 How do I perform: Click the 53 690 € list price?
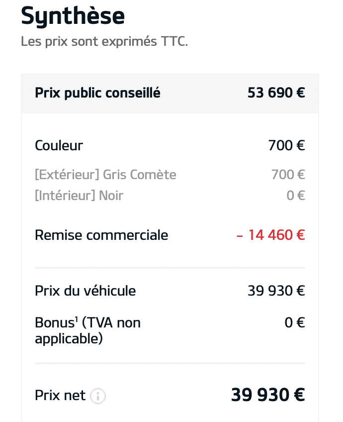tap(276, 93)
